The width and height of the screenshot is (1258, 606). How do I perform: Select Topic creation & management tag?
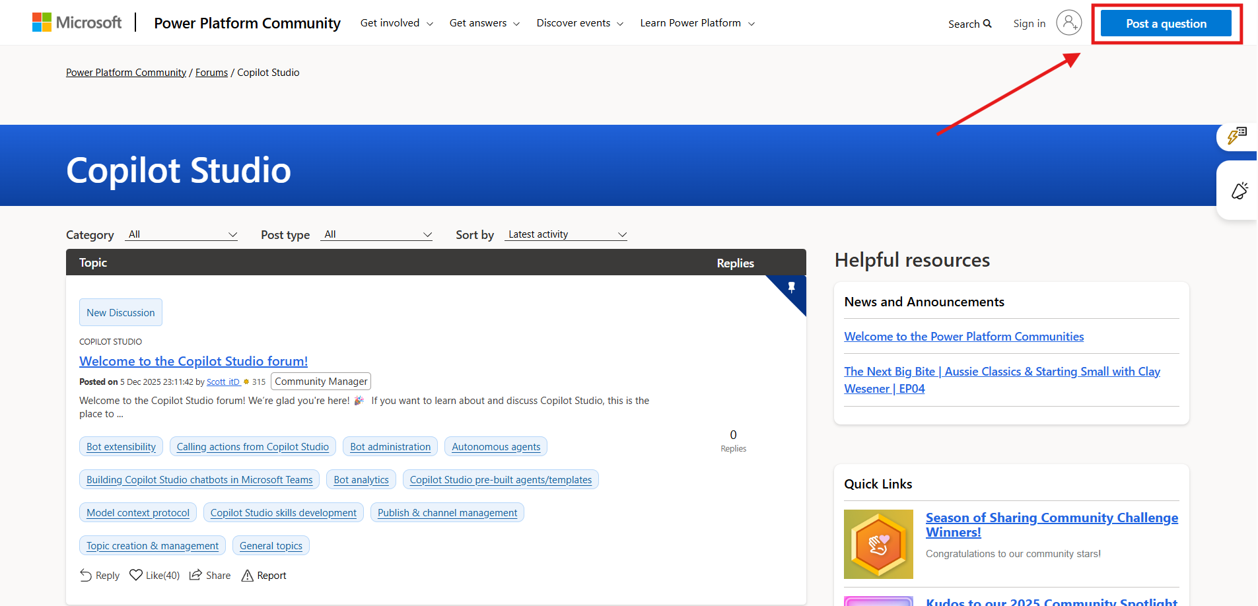(153, 546)
